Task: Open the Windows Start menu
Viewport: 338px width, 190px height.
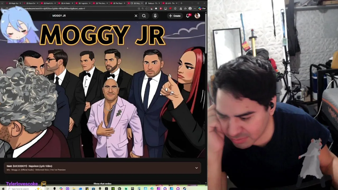Action: (x=3, y=189)
